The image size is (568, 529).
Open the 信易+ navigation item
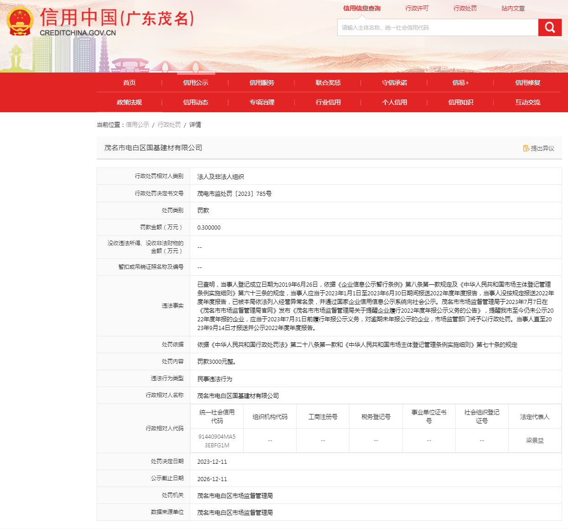coord(461,83)
